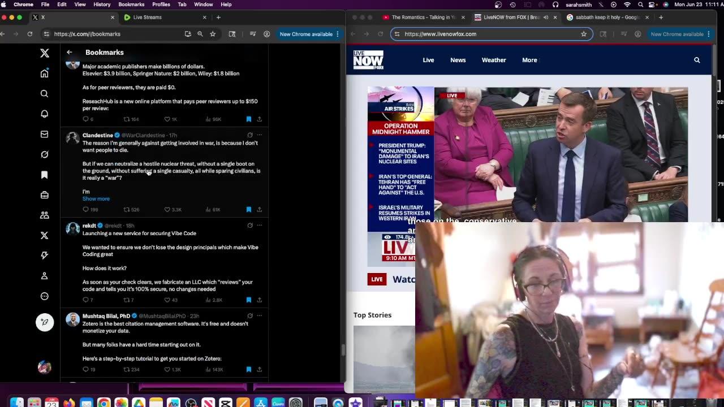
Task: Click the X logo at sidebar top
Action: coord(45,53)
